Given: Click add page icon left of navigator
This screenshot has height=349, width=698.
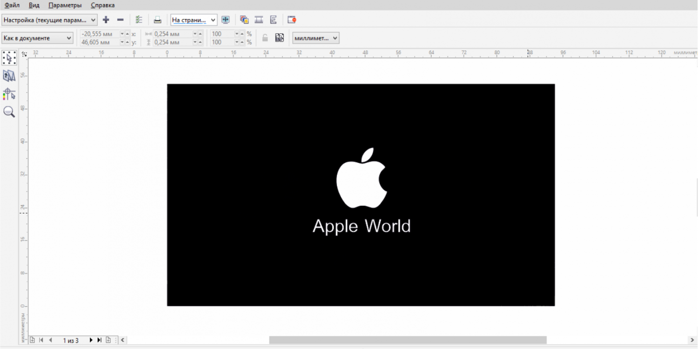Looking at the screenshot, I should [32, 340].
